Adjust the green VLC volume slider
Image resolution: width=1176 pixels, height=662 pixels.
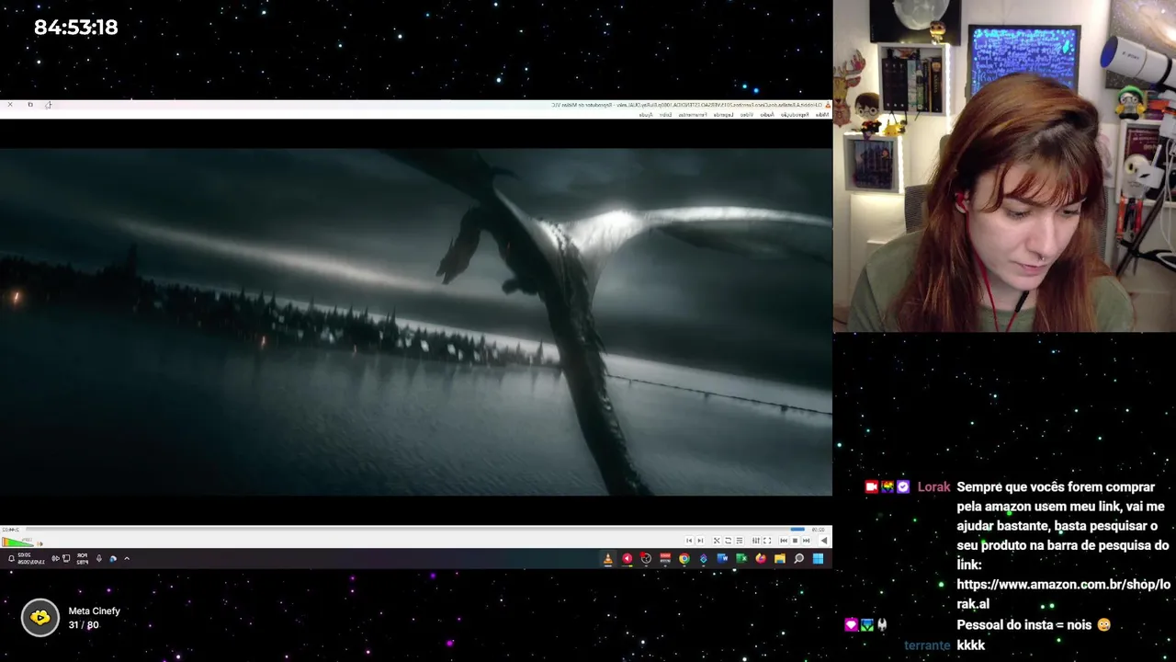(18, 542)
